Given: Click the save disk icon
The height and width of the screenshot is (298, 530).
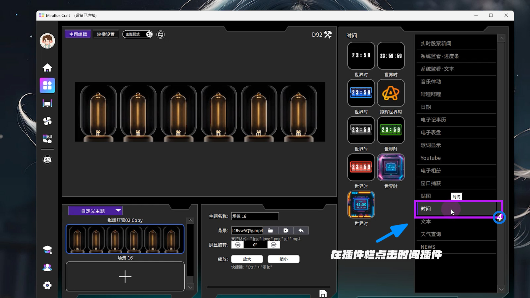Looking at the screenshot, I should pos(323,294).
